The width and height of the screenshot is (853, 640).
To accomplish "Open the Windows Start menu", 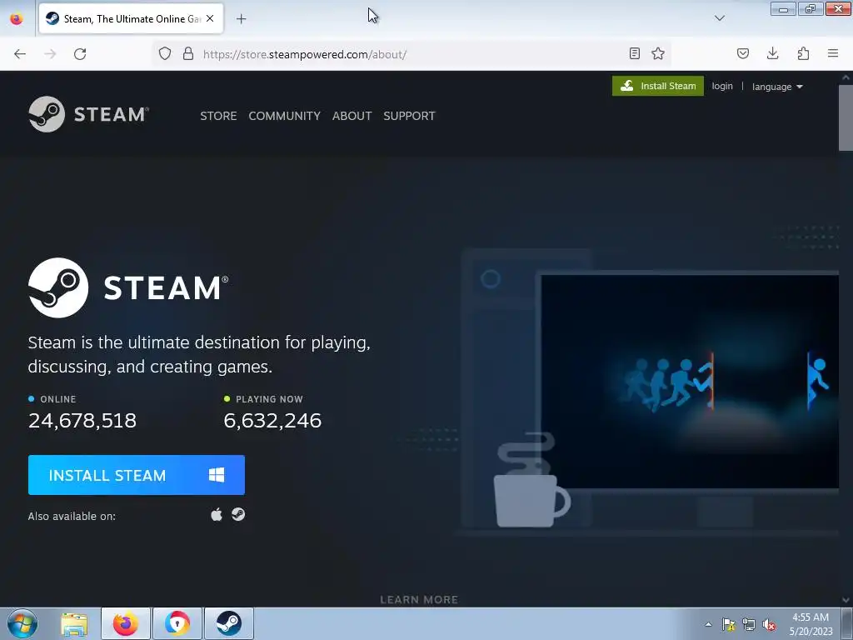I will [22, 623].
